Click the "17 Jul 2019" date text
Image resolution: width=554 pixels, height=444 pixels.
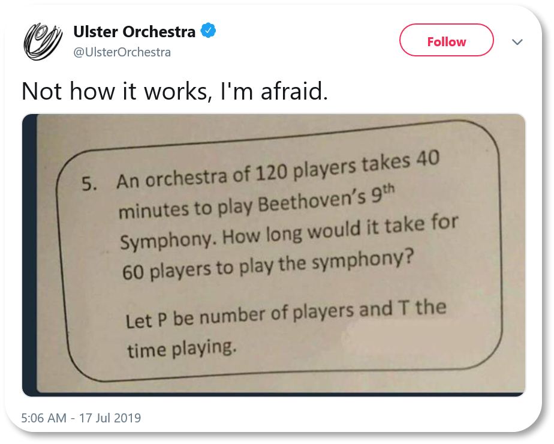[x=110, y=418]
